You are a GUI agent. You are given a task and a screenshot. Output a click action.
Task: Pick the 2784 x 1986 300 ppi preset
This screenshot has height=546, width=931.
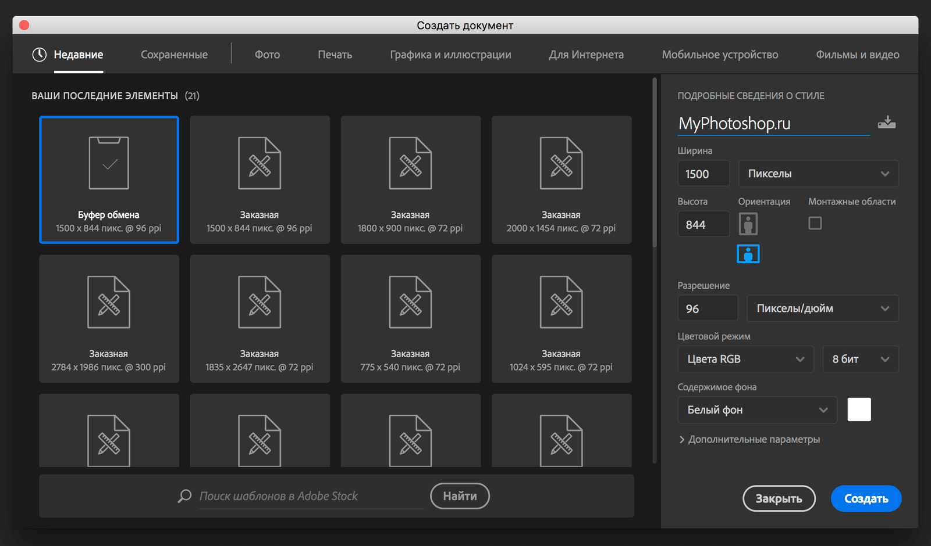109,318
